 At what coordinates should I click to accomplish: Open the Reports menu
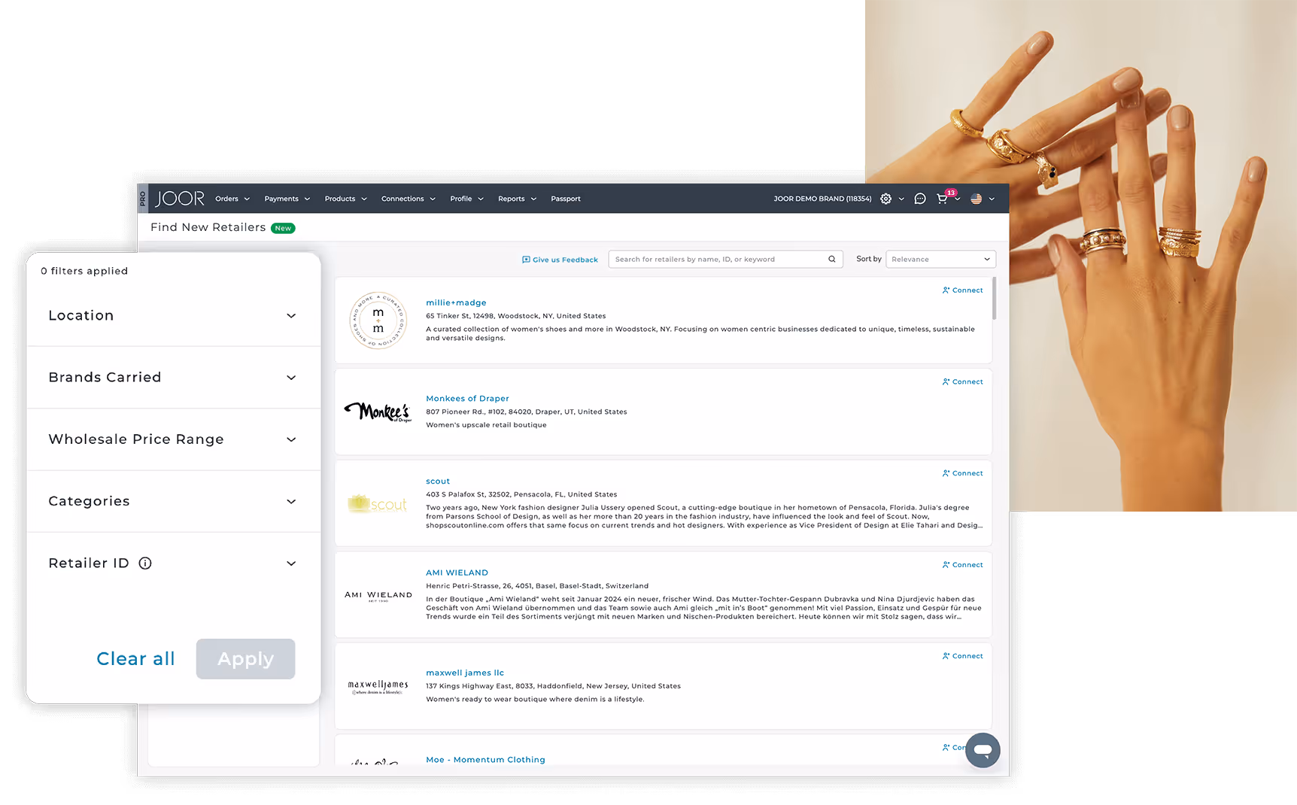pyautogui.click(x=518, y=199)
